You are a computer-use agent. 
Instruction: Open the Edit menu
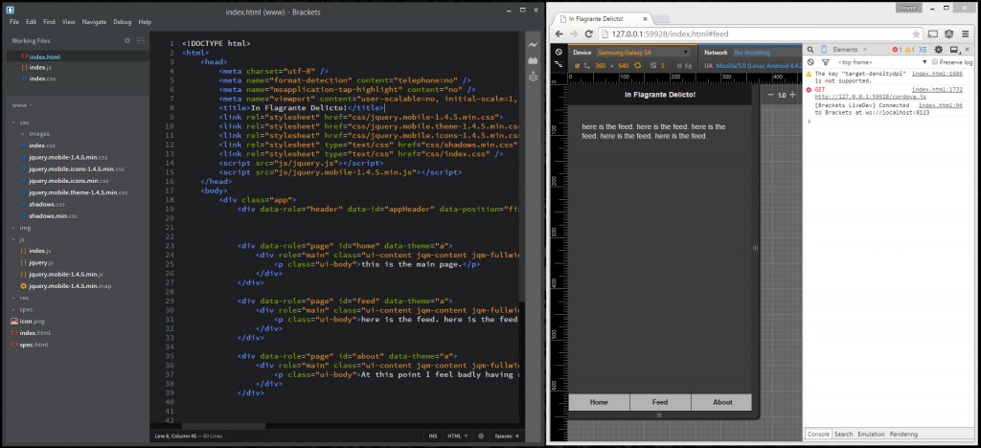(32, 22)
